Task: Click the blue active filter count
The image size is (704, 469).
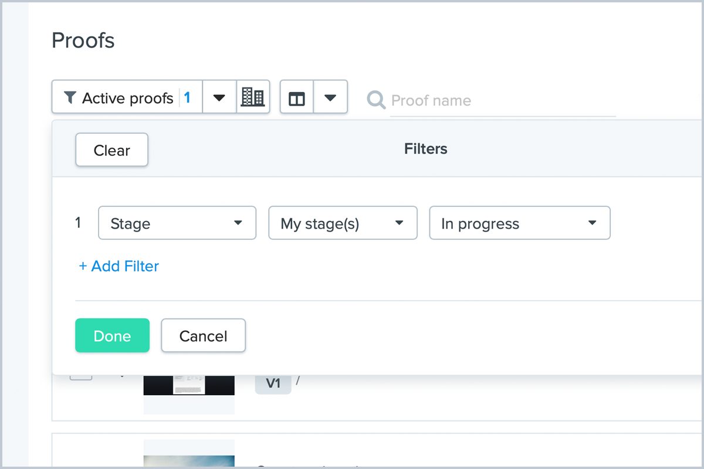Action: (x=187, y=97)
